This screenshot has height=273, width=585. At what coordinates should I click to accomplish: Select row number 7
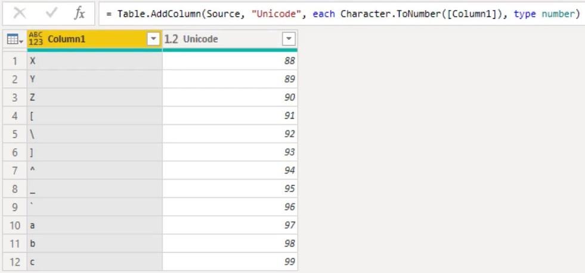pyautogui.click(x=15, y=170)
